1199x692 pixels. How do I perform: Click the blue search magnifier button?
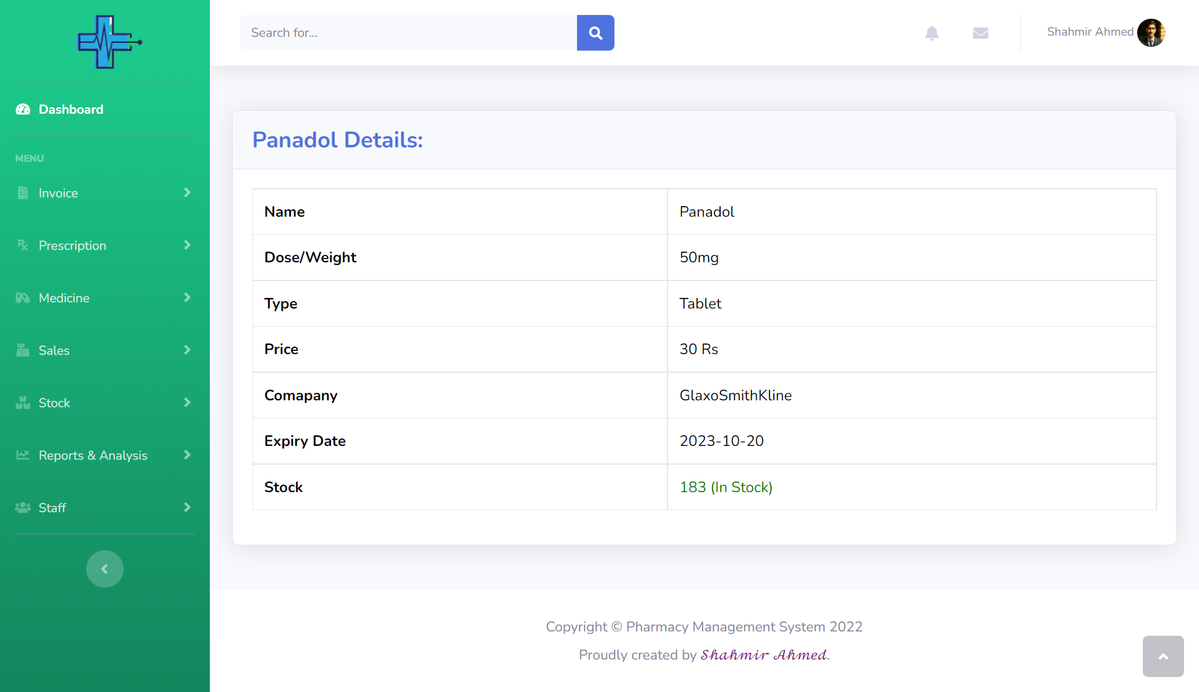(595, 33)
